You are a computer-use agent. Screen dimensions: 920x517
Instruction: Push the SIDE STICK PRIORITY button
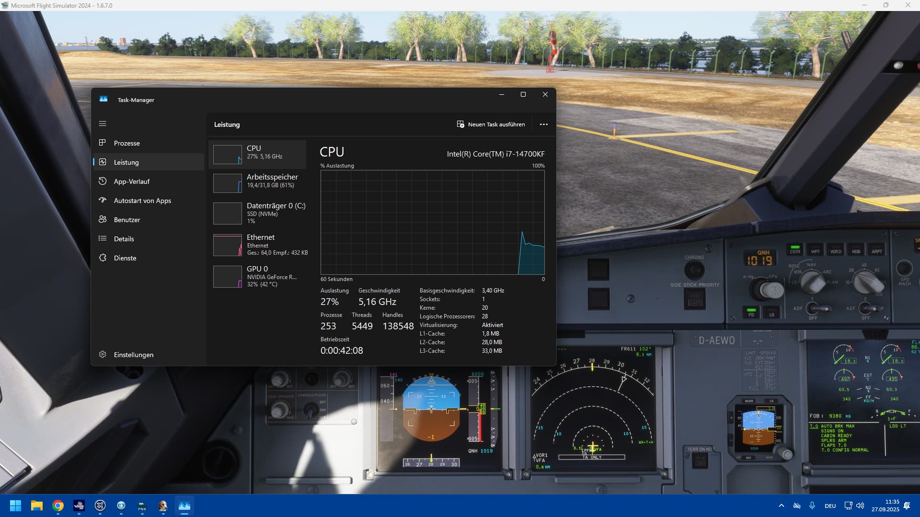pos(695,299)
